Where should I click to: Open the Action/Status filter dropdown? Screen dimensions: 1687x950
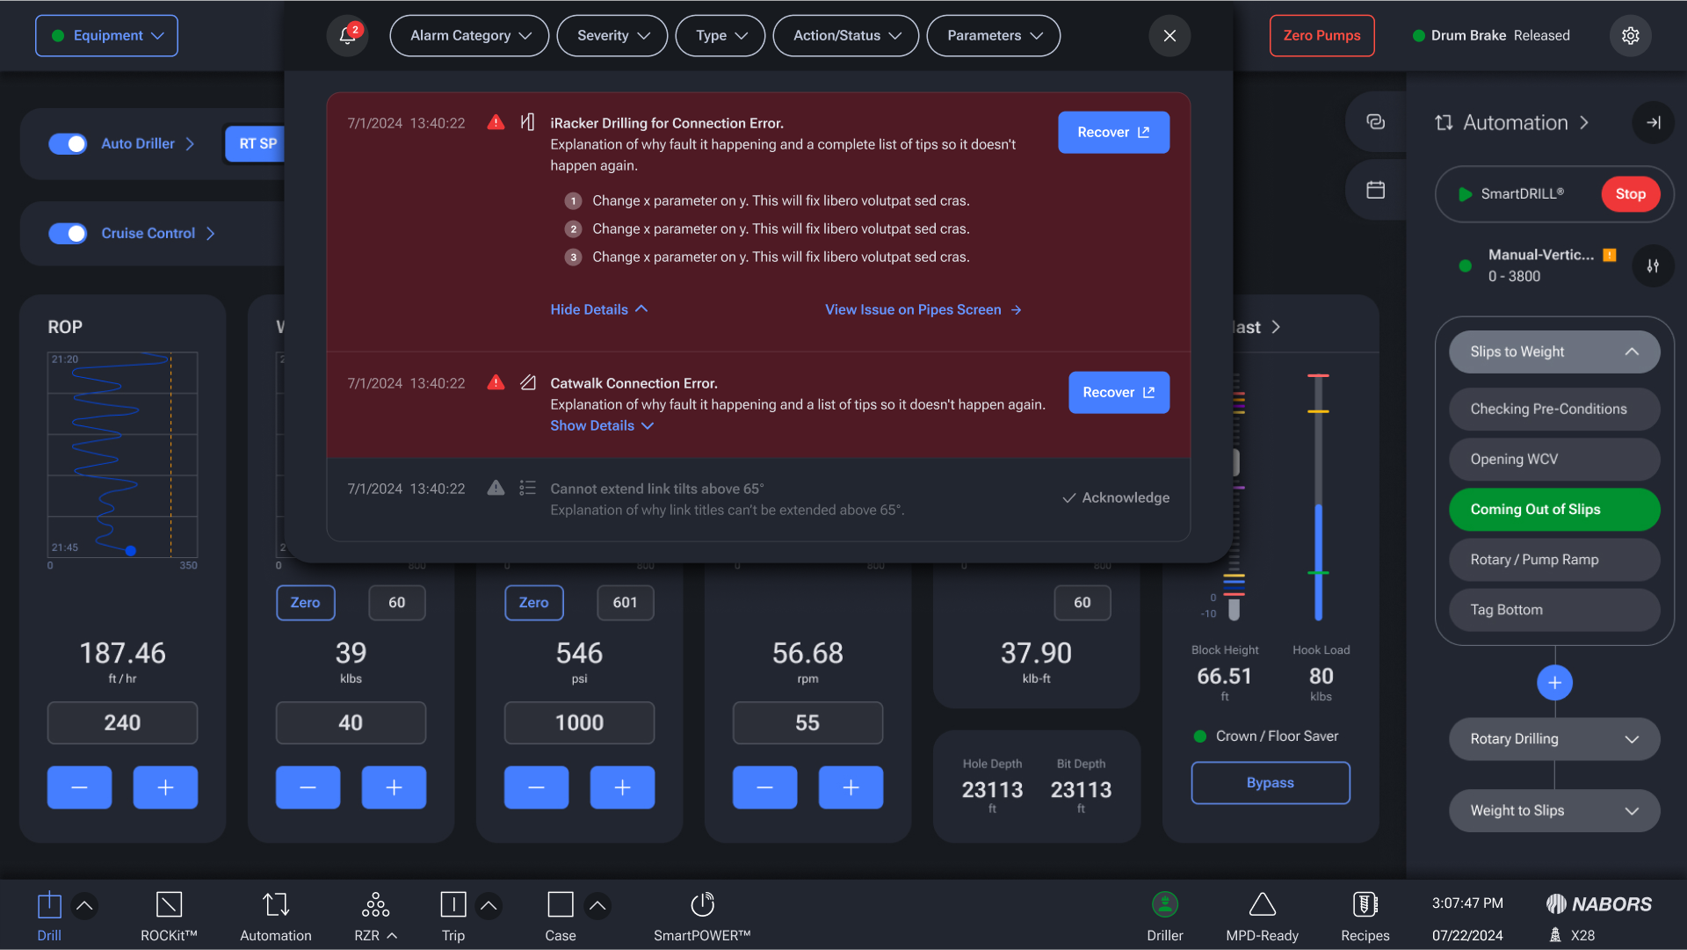pos(846,35)
